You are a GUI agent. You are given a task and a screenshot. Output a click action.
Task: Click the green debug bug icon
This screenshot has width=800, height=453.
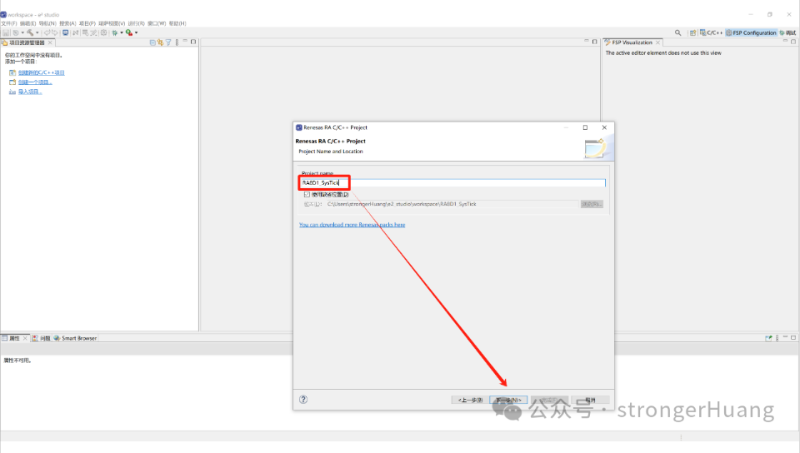point(115,32)
